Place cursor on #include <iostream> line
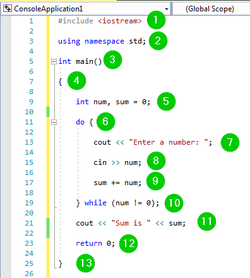The image size is (250, 278). coord(100,21)
